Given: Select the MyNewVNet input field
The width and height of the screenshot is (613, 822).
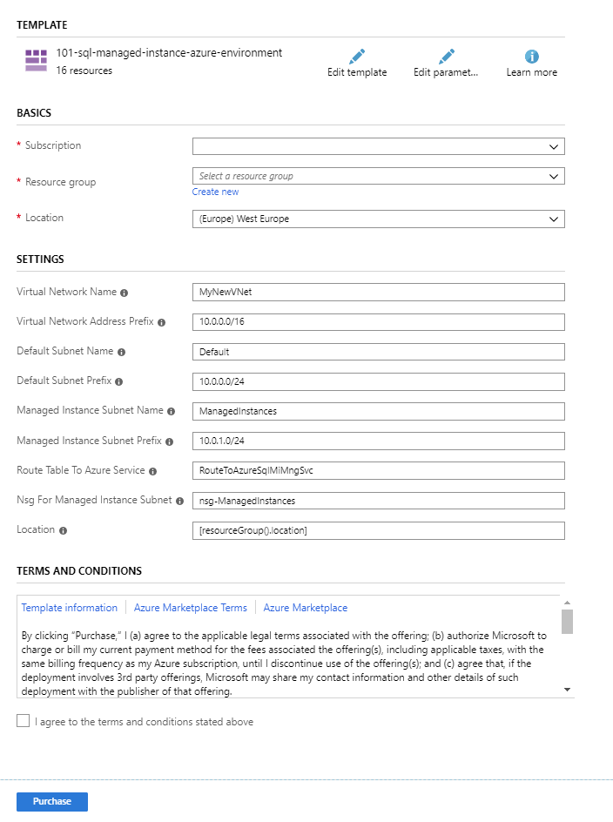Looking at the screenshot, I should tap(378, 293).
